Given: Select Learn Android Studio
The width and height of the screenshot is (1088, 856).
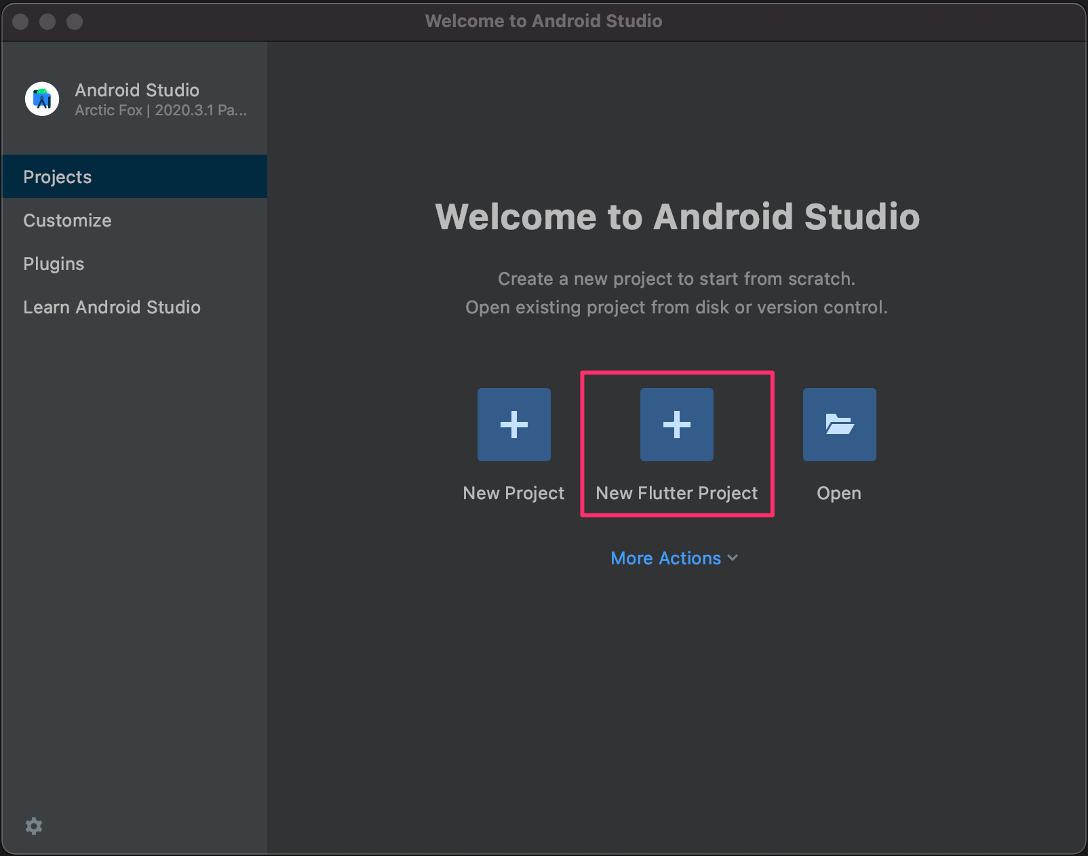Looking at the screenshot, I should tap(113, 307).
